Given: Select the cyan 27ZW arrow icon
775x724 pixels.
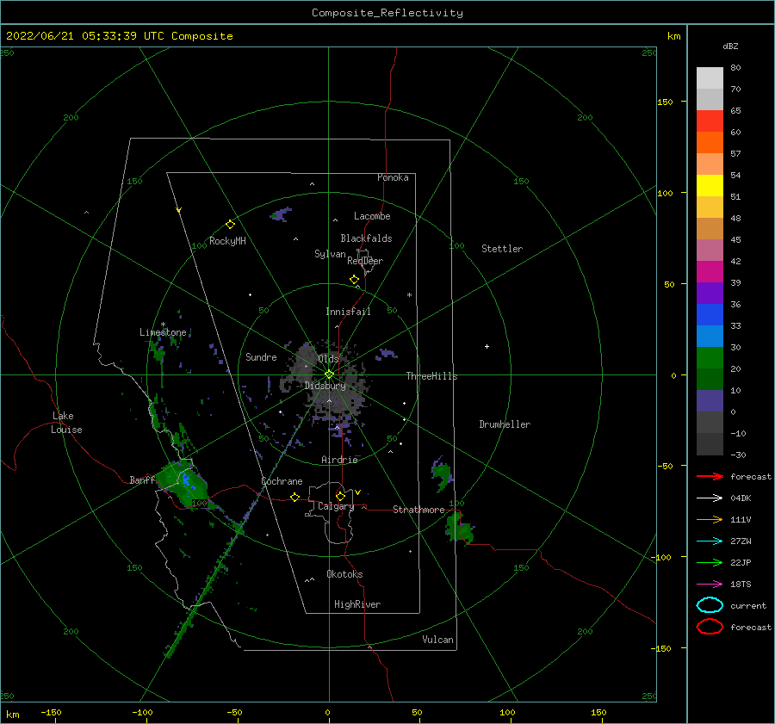Looking at the screenshot, I should [x=710, y=541].
